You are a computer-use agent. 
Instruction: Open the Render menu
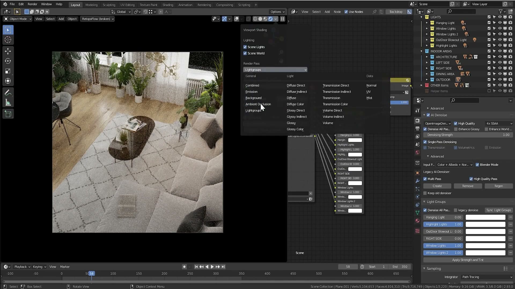coord(32,4)
